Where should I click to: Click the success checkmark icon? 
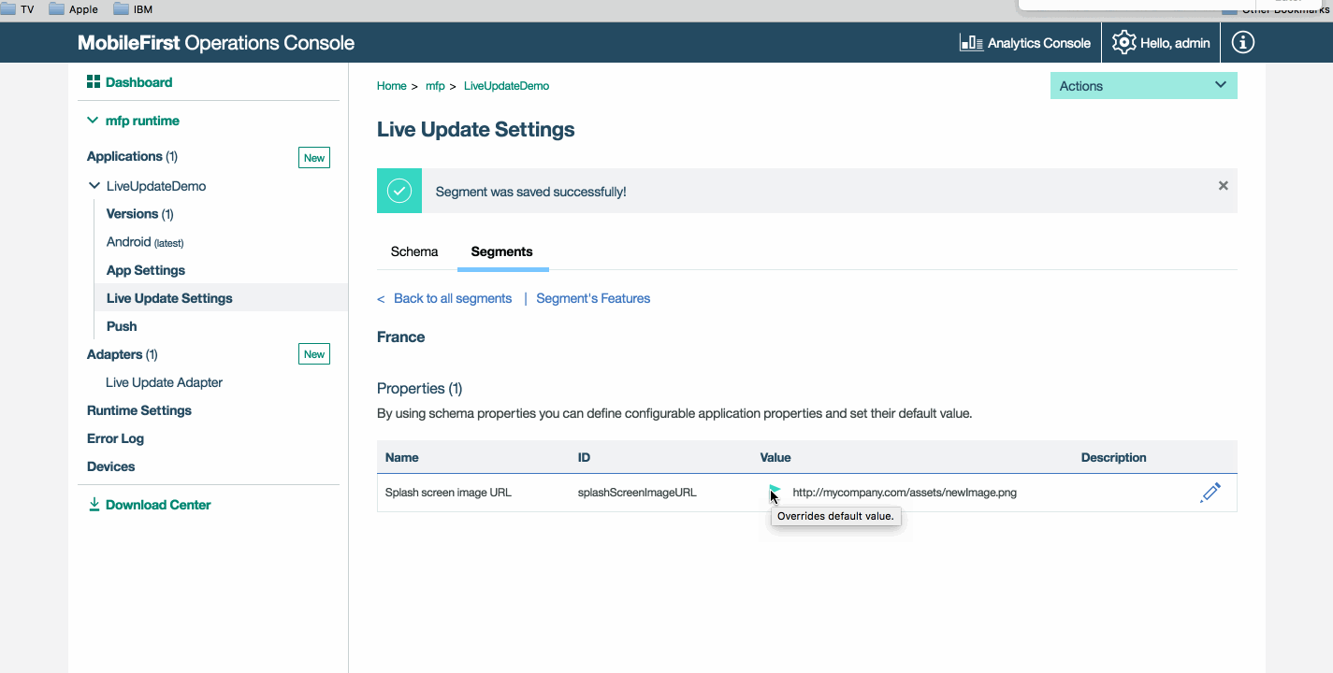[399, 192]
